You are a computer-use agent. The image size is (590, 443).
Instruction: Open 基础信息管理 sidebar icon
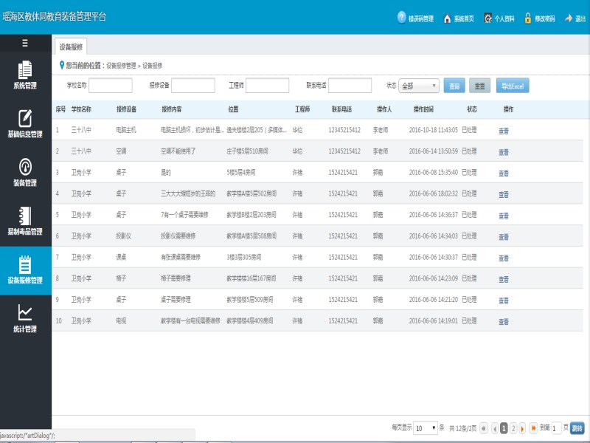[25, 118]
